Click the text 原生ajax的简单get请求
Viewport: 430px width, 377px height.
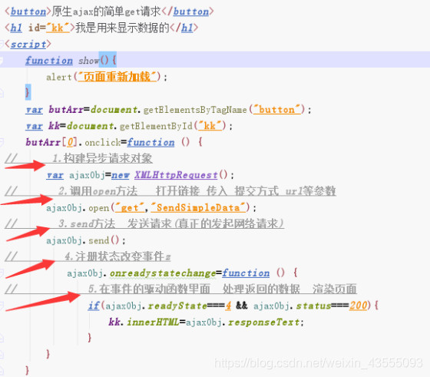(x=107, y=12)
